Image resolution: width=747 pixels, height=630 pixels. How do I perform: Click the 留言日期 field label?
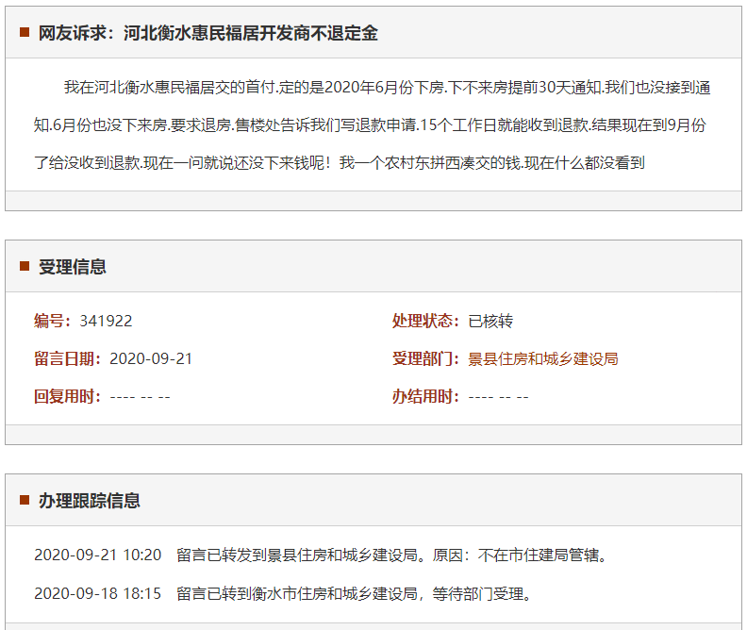(x=68, y=359)
